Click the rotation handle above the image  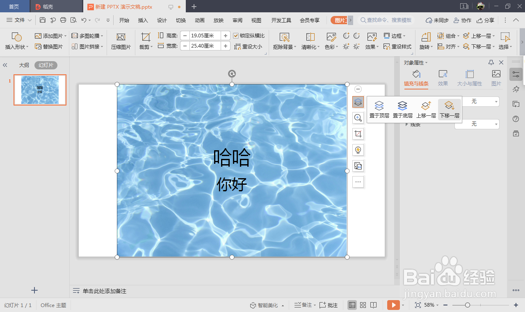[232, 74]
